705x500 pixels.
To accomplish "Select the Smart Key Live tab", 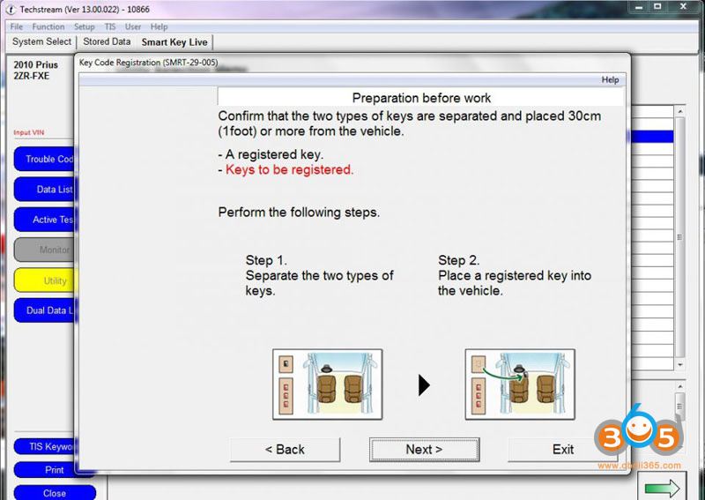I will click(174, 41).
